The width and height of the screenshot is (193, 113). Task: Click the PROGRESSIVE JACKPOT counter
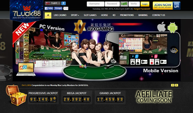tap(43, 99)
